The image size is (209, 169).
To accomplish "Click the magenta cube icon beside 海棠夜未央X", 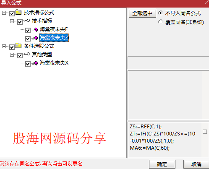I will pyautogui.click(x=36, y=63).
